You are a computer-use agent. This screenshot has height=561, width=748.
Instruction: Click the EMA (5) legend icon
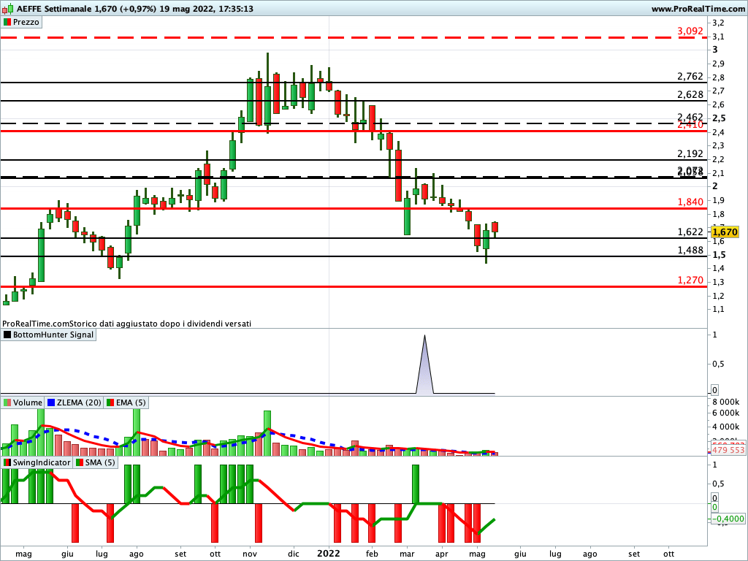point(110,402)
